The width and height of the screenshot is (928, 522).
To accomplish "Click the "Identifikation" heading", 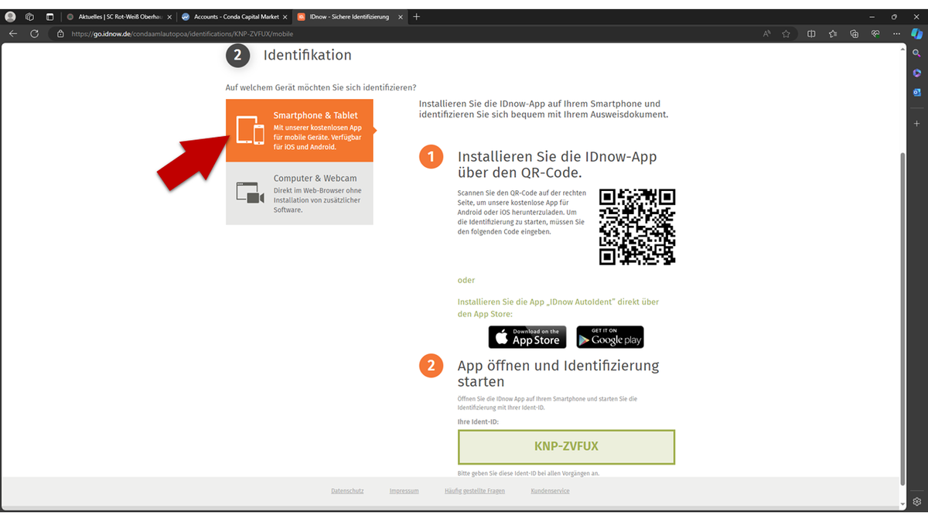I will click(308, 55).
